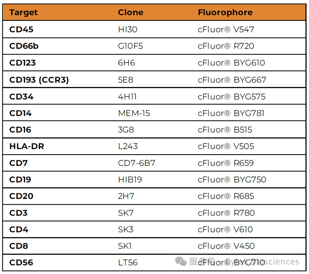The height and width of the screenshot is (274, 309).
Task: Click the Fluorophore column header
Action: point(225,13)
